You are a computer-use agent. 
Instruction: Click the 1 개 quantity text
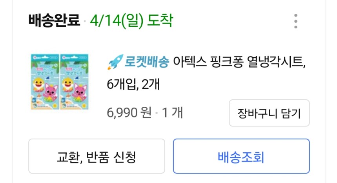(x=172, y=113)
